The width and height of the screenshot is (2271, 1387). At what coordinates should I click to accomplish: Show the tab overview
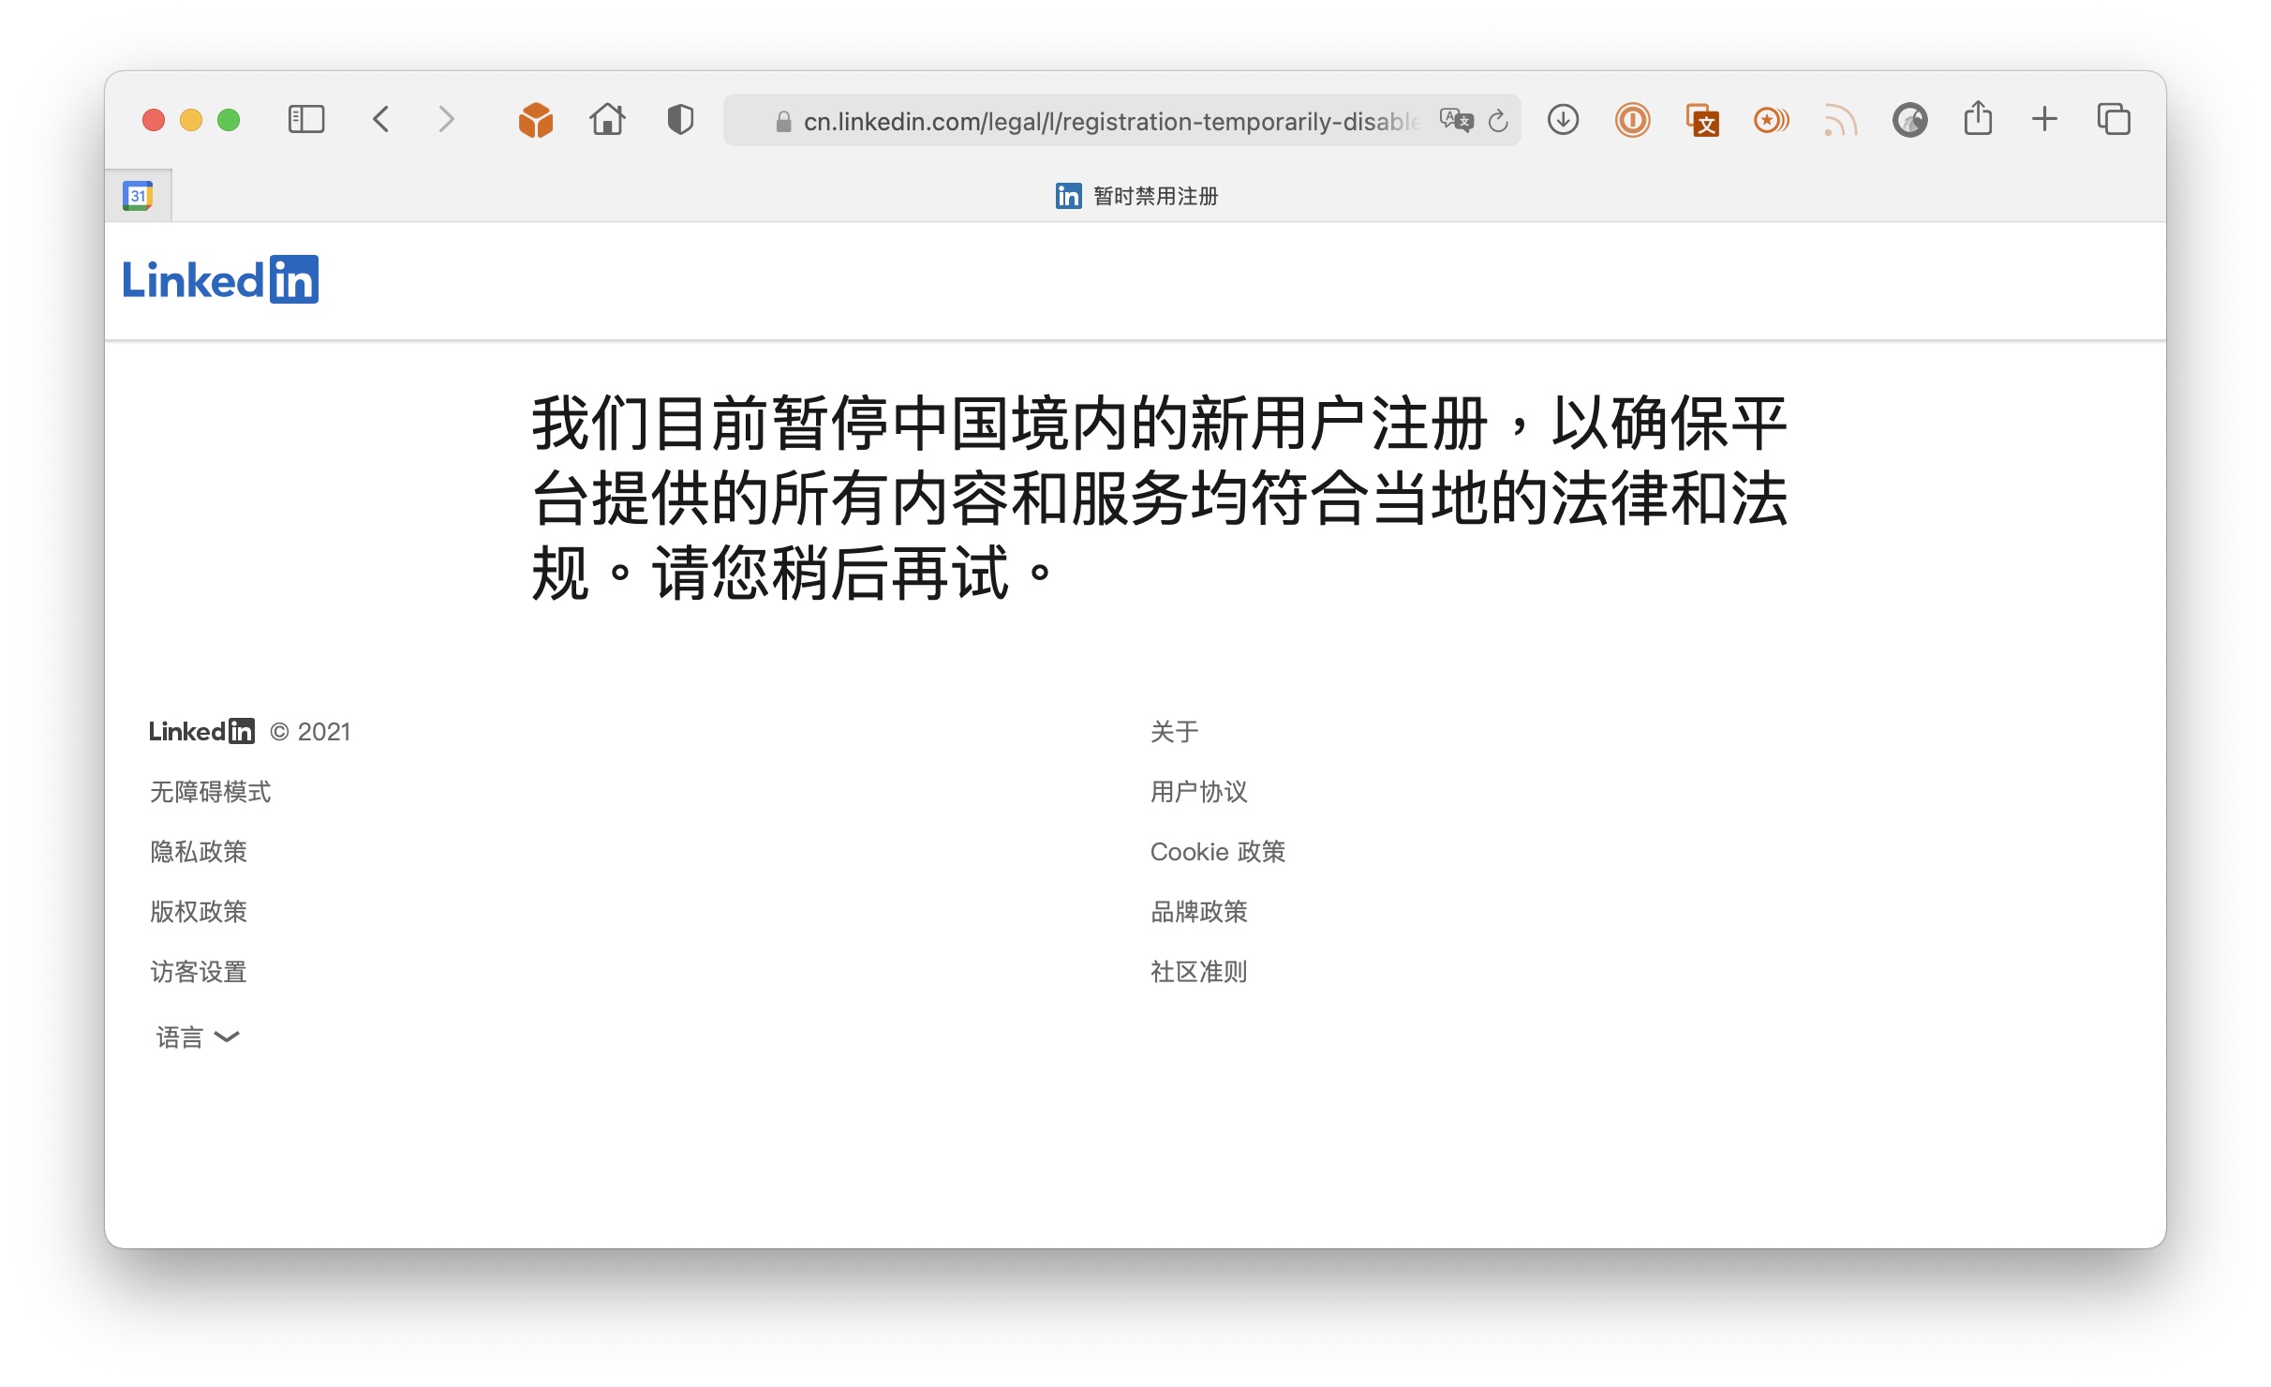coord(2114,120)
